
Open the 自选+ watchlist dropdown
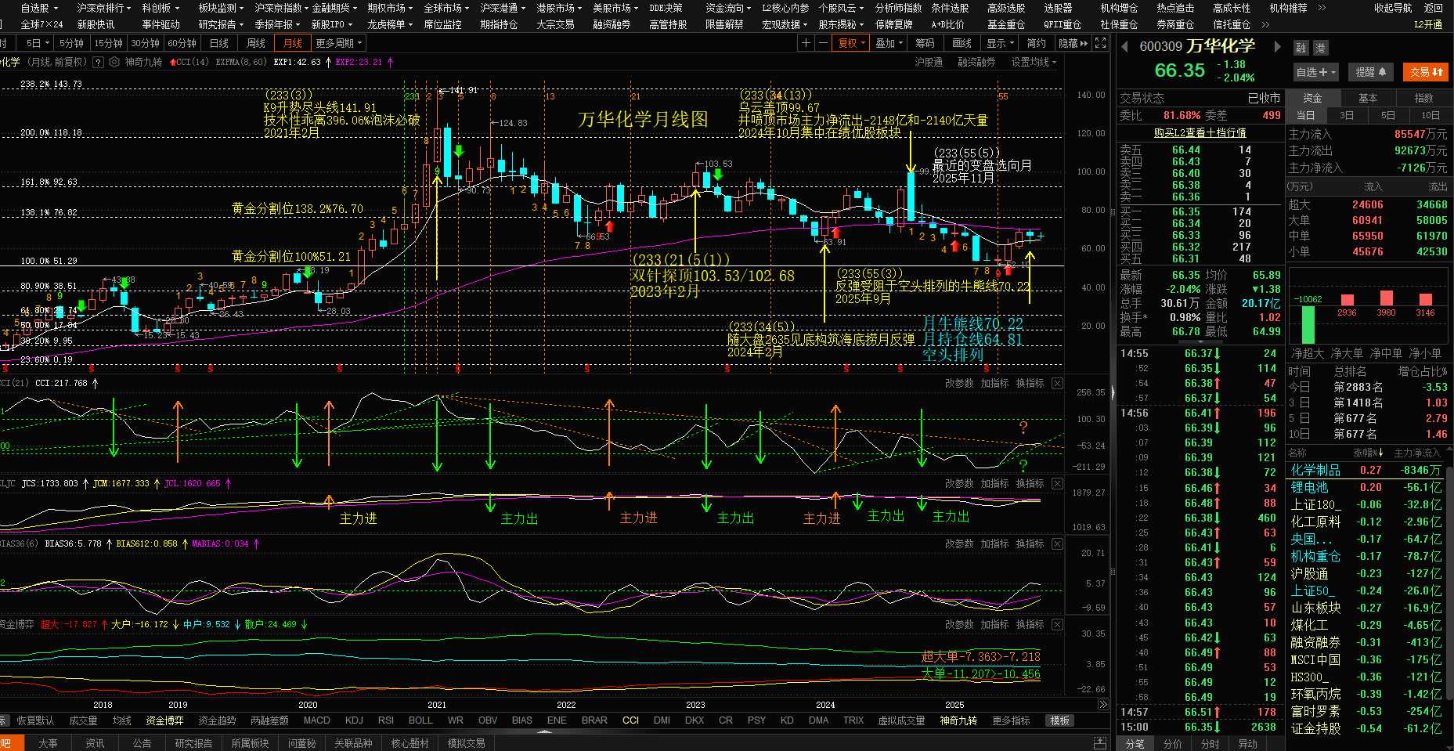(1315, 72)
